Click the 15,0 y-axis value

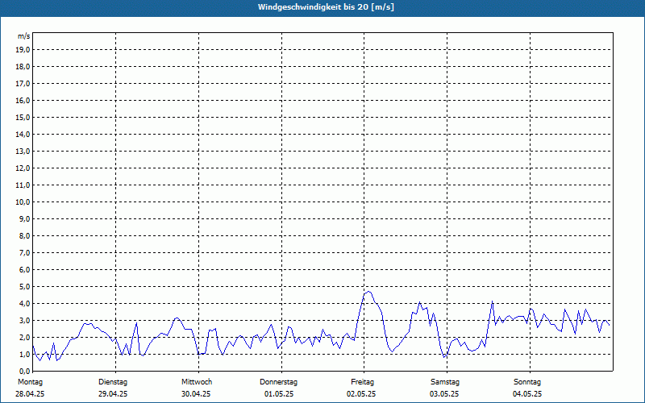pyautogui.click(x=23, y=117)
